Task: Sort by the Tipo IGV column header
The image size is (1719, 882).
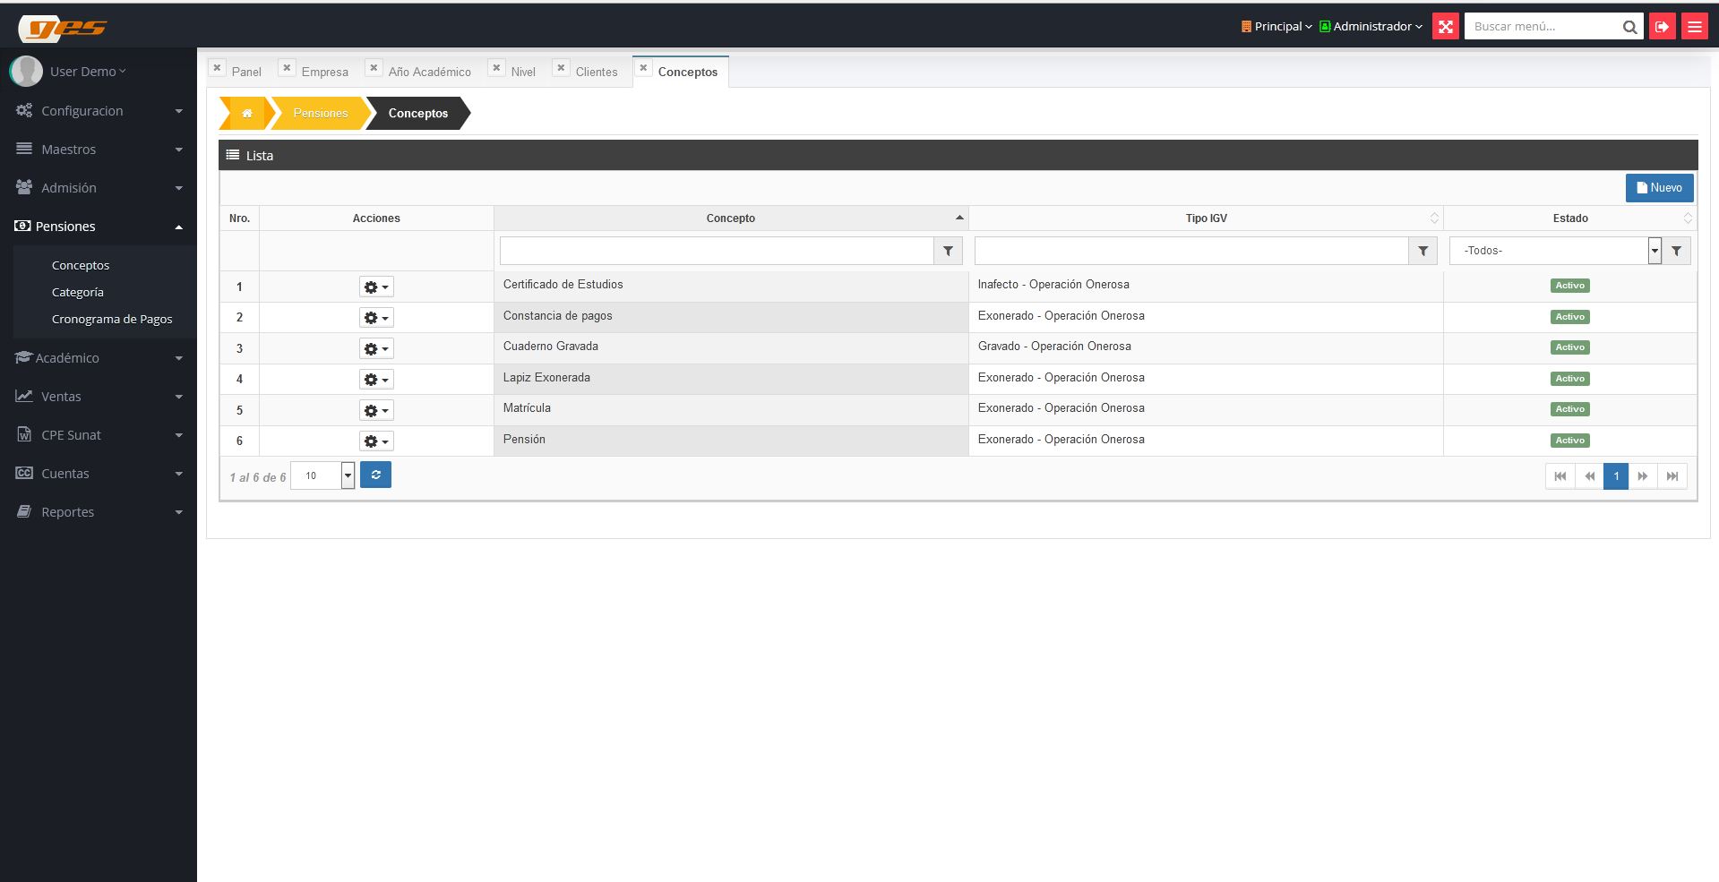Action: click(x=1206, y=218)
